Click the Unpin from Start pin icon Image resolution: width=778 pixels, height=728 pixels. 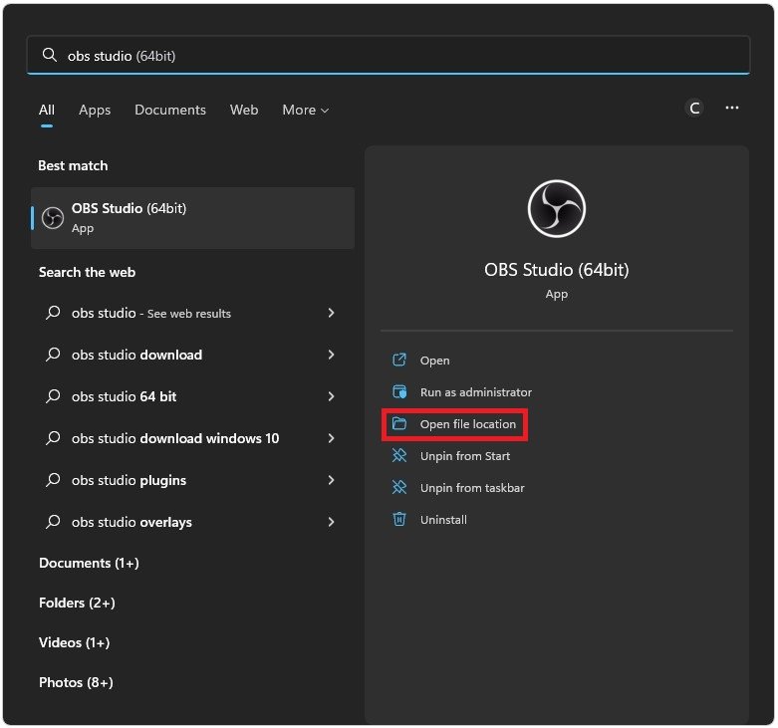pyautogui.click(x=399, y=456)
